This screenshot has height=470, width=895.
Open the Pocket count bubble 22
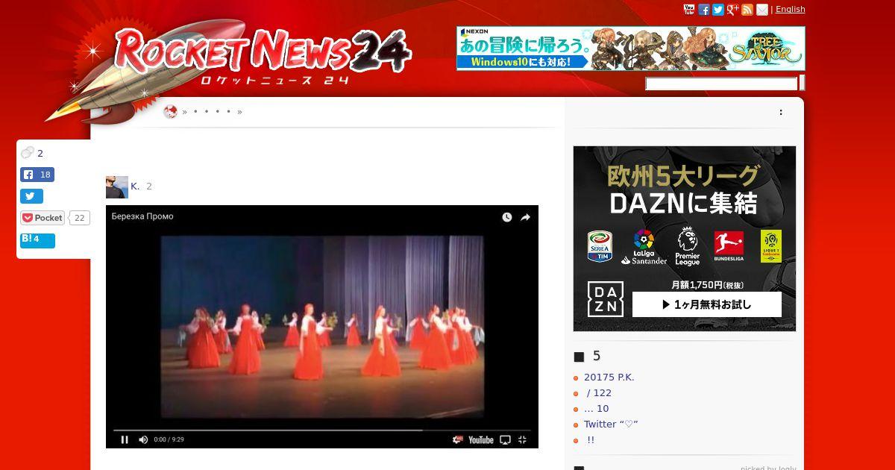[80, 218]
